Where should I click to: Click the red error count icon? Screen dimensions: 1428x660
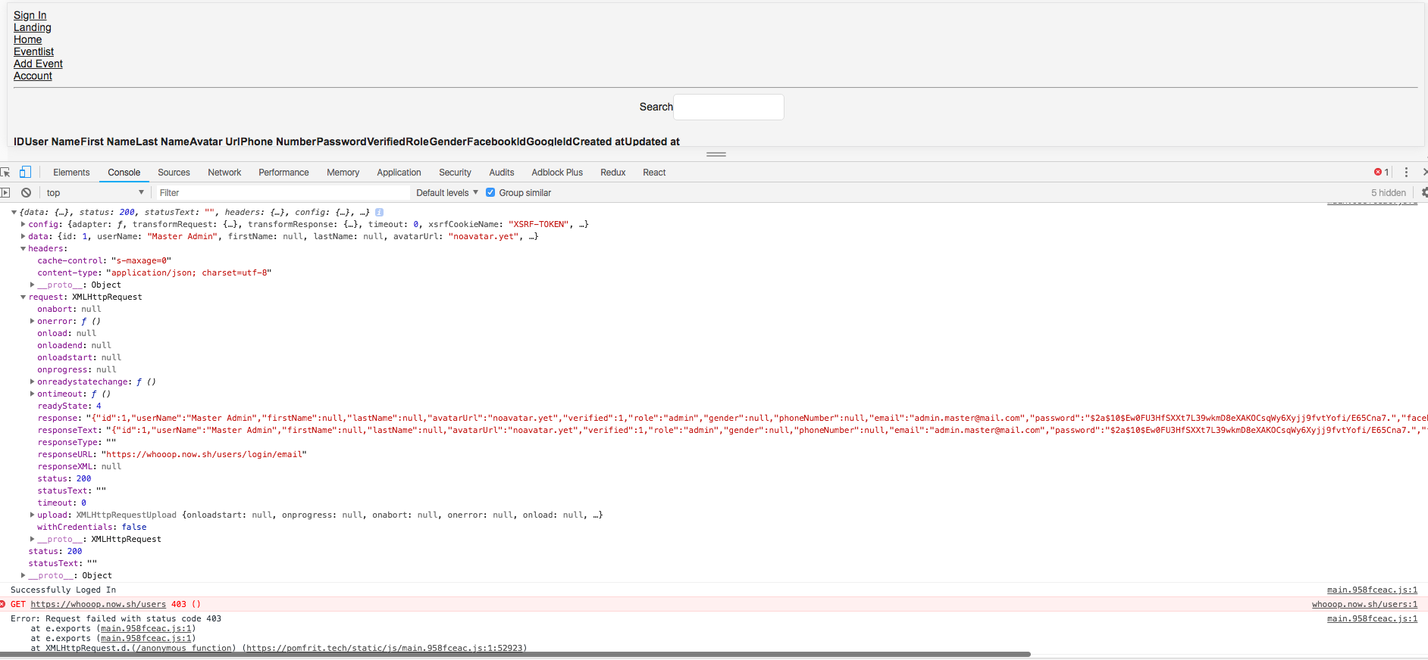coord(1378,173)
